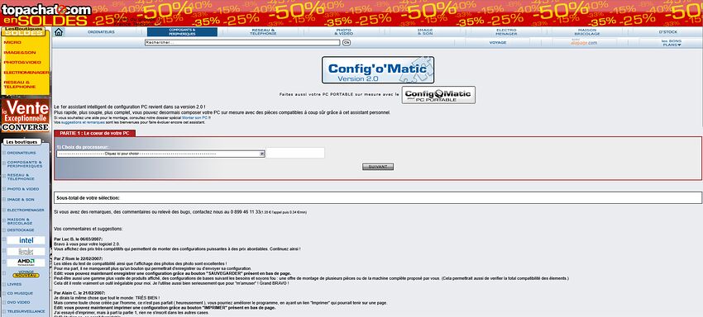Click the SUIVANT button
This screenshot has height=317, width=703.
[x=378, y=167]
